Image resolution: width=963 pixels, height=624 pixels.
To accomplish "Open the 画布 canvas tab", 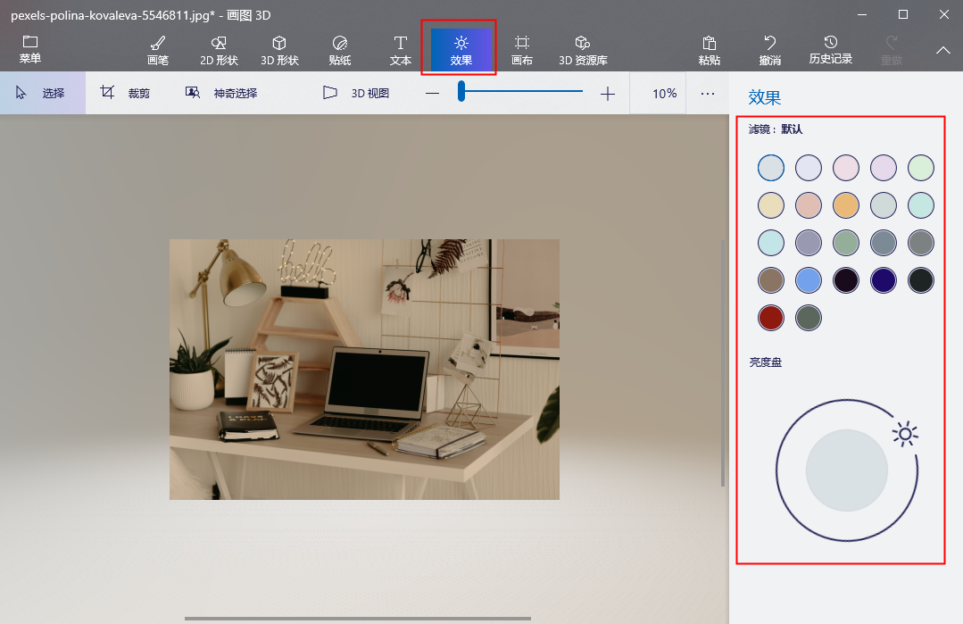I will [521, 50].
